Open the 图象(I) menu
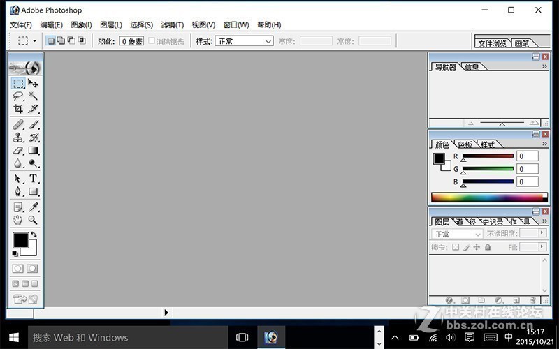559x349 pixels. pyautogui.click(x=81, y=25)
